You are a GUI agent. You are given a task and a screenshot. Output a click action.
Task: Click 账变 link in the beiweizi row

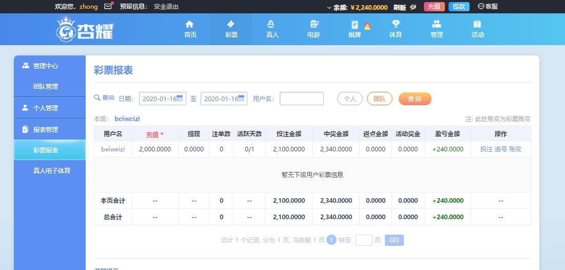(x=515, y=149)
